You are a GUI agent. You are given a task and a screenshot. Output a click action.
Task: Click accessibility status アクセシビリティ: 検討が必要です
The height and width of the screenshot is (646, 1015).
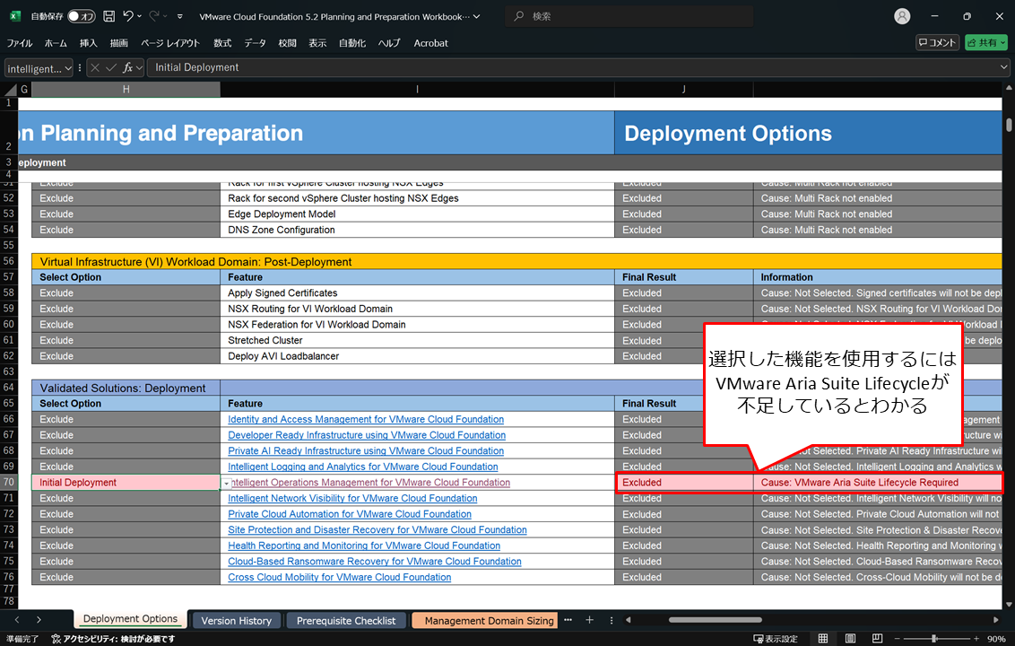(x=113, y=639)
